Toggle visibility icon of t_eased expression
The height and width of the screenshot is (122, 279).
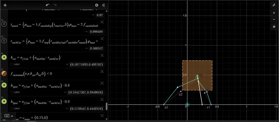point(4,24)
